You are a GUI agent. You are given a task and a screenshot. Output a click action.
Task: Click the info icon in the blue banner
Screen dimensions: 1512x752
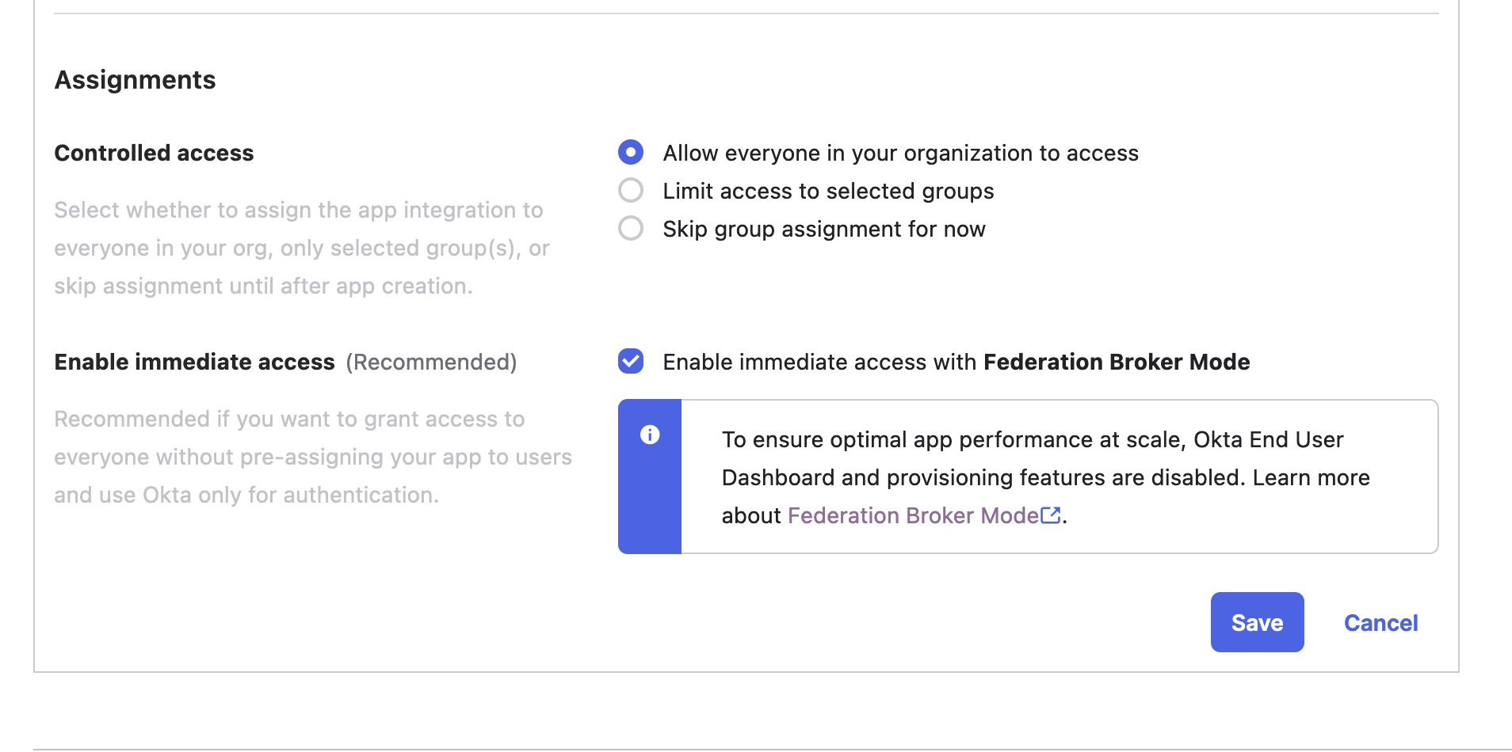pyautogui.click(x=650, y=435)
